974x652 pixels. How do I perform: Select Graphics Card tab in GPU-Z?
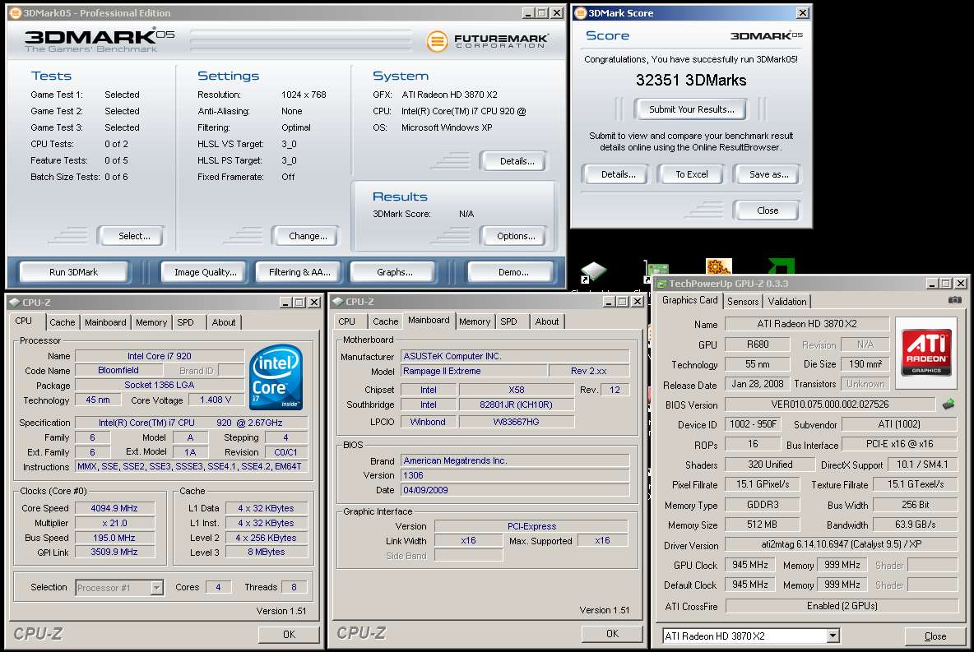coord(689,300)
